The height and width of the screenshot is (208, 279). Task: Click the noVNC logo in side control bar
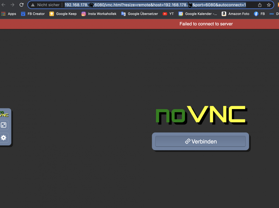pyautogui.click(x=4, y=114)
